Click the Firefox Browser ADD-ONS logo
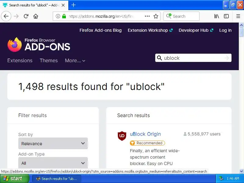 39,45
